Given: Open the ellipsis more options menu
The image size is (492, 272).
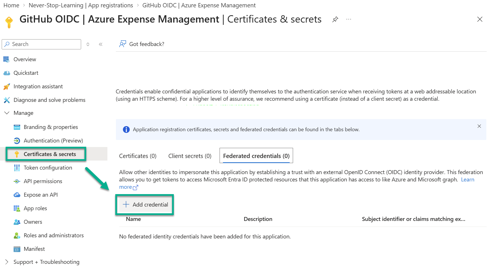Looking at the screenshot, I should [x=349, y=19].
